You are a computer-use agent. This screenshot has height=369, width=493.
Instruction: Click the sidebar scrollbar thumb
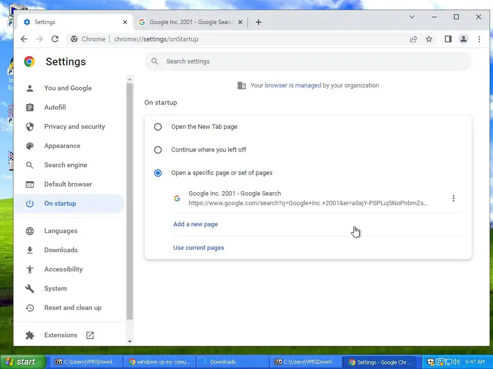pyautogui.click(x=130, y=201)
